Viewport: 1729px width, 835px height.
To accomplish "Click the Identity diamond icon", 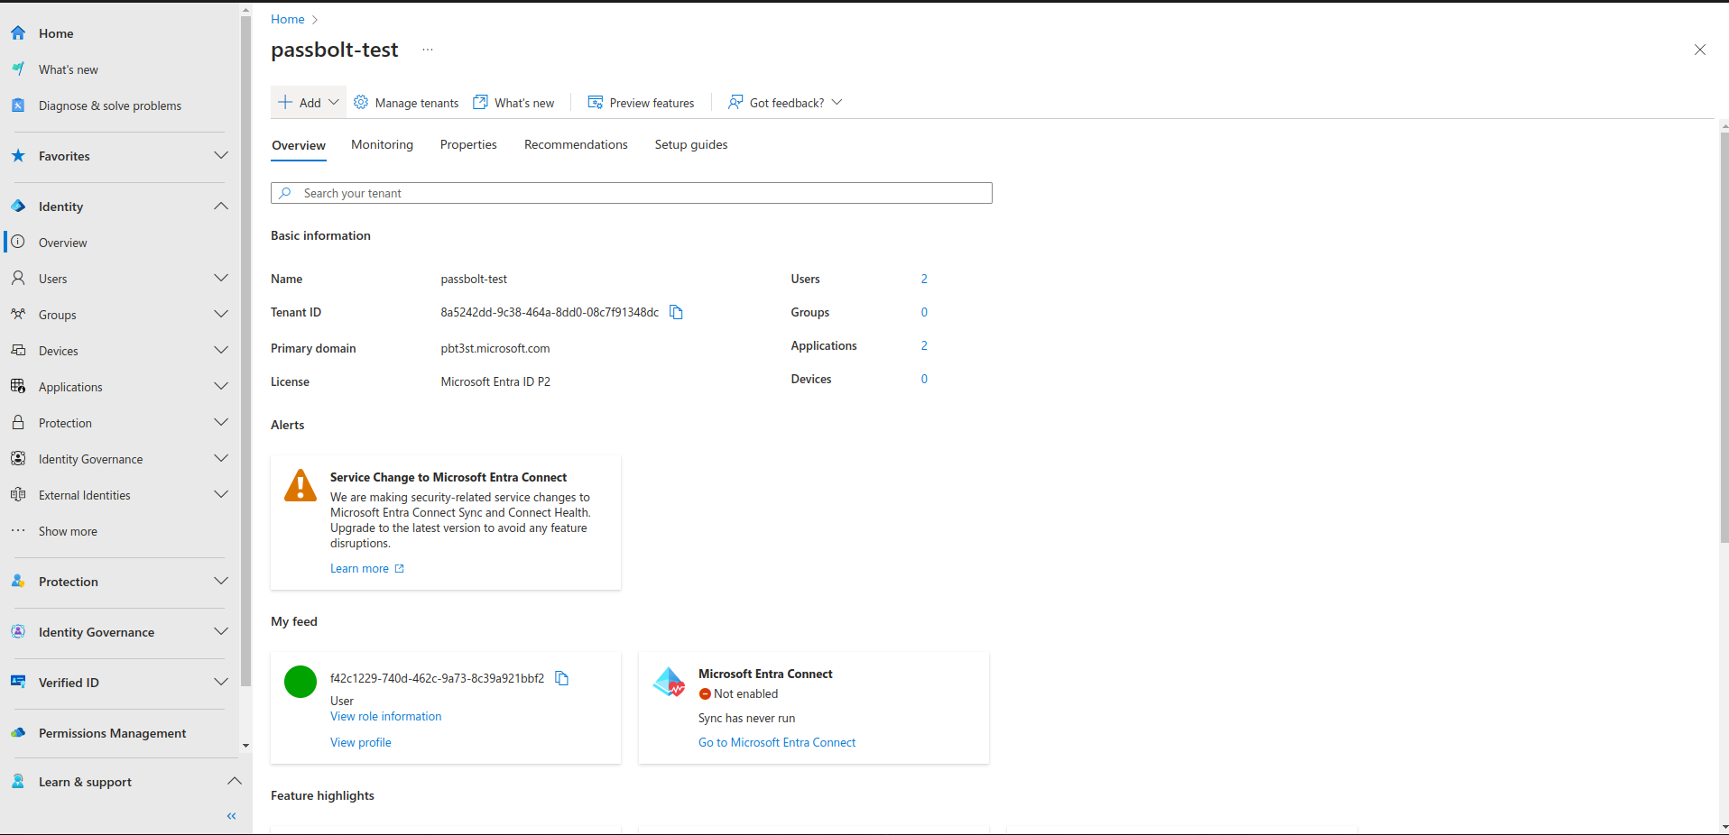I will [x=18, y=206].
